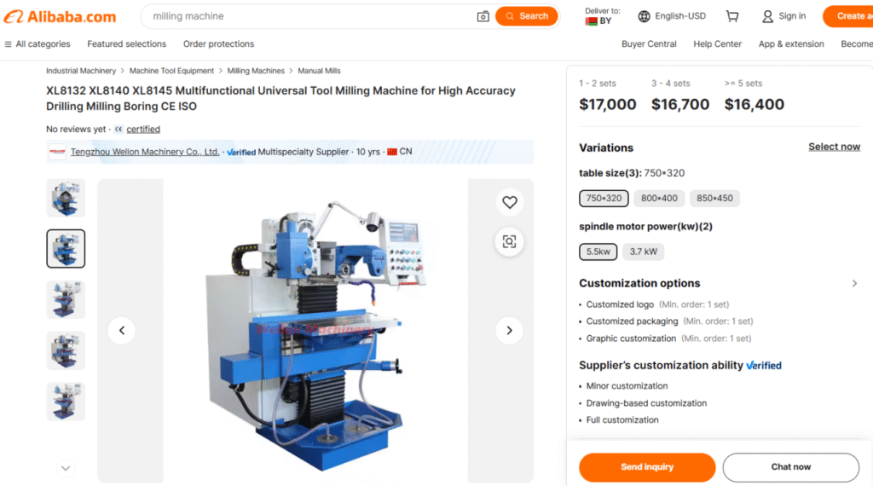Open the Featured selections menu item
This screenshot has width=873, height=486.
click(126, 44)
